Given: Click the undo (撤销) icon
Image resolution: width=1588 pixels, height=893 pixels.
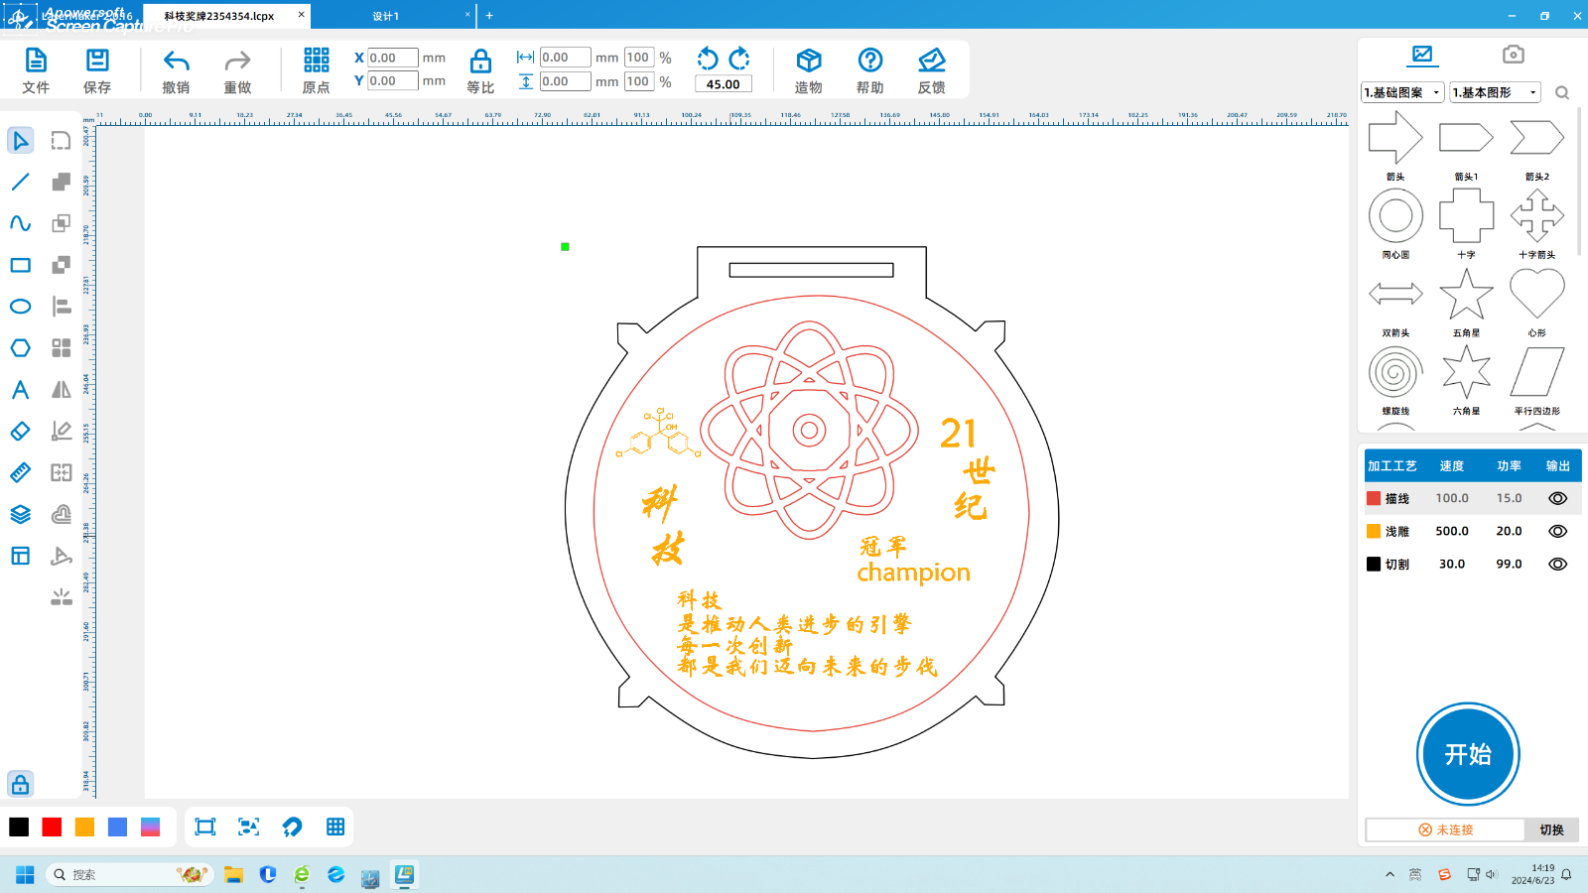Looking at the screenshot, I should pos(176,62).
